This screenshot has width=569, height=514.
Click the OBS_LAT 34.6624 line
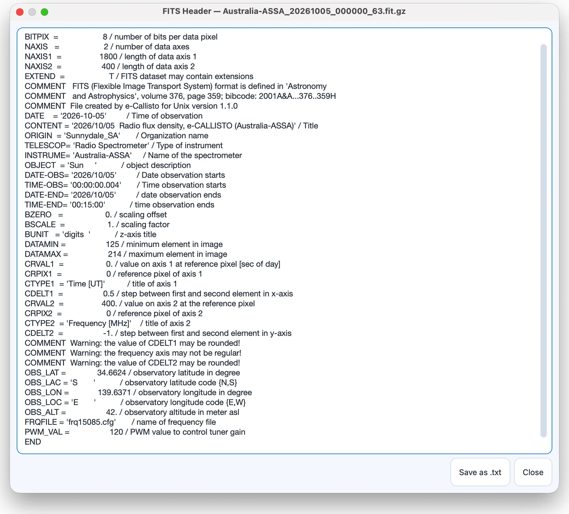pos(132,373)
